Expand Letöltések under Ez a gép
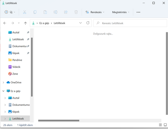This screenshot has height=129, width=168. point(5,119)
